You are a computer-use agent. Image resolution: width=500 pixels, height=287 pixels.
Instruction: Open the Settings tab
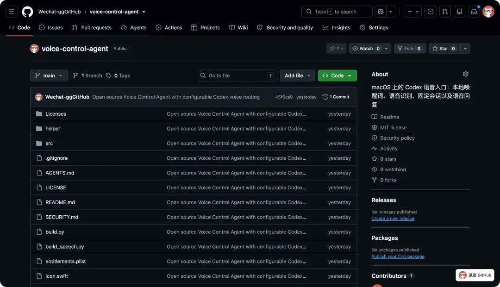click(x=374, y=28)
